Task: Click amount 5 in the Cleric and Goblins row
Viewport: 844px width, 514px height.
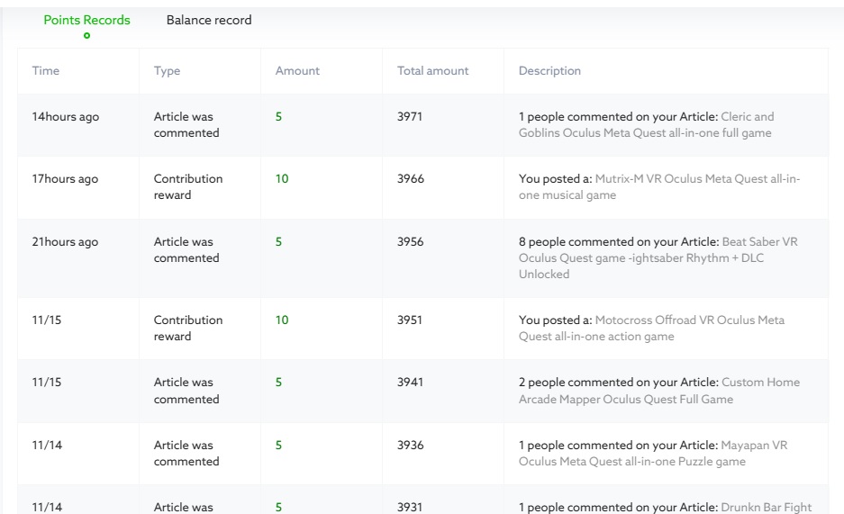Action: (x=279, y=117)
